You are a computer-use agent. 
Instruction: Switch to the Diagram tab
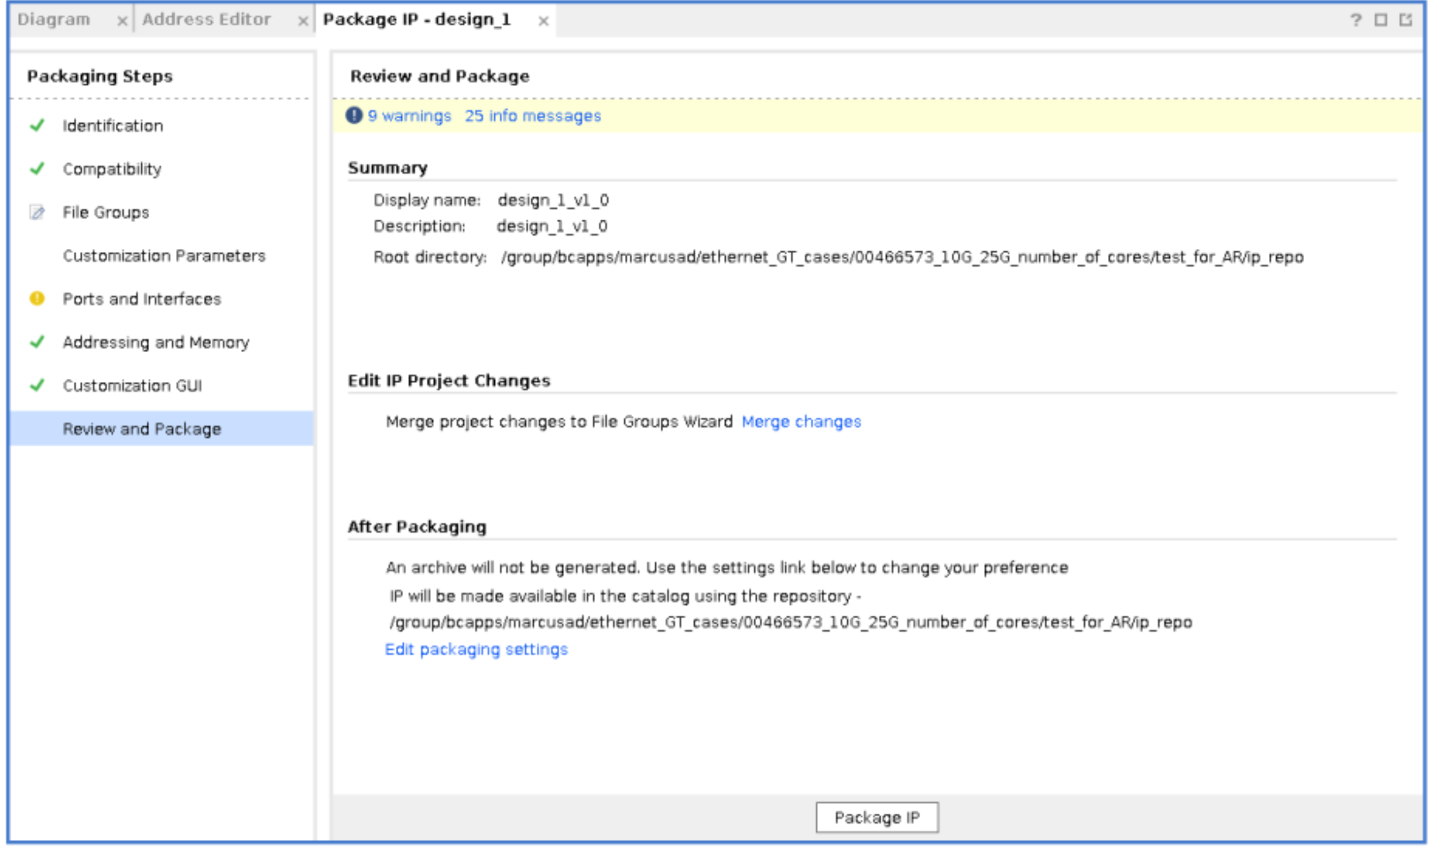[x=54, y=20]
